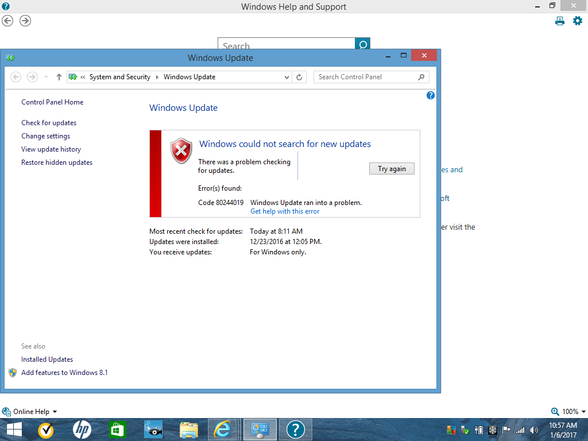This screenshot has height=441, width=588.
Task: Open network signal tray icon
Action: point(520,430)
